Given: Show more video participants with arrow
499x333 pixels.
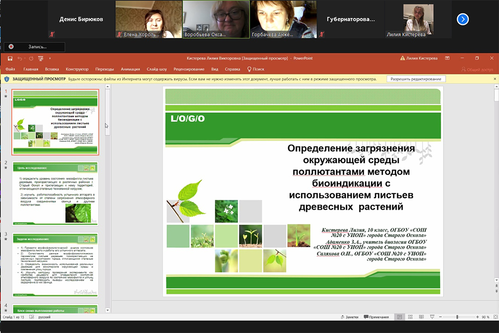Looking at the screenshot, I should [x=463, y=19].
